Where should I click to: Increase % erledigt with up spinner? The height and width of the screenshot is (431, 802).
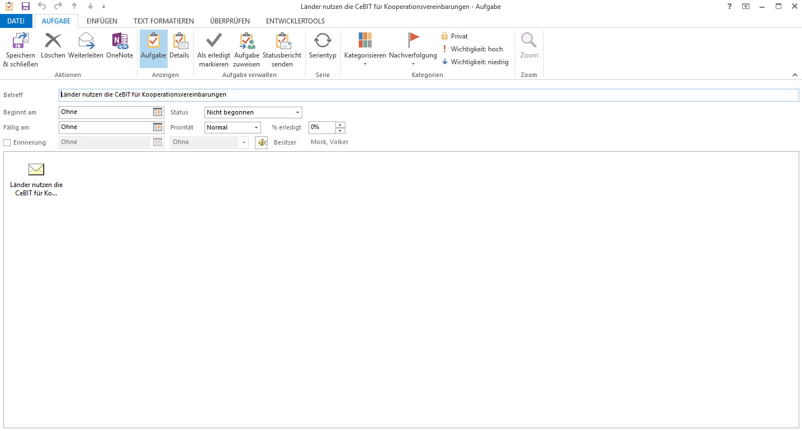coord(341,124)
